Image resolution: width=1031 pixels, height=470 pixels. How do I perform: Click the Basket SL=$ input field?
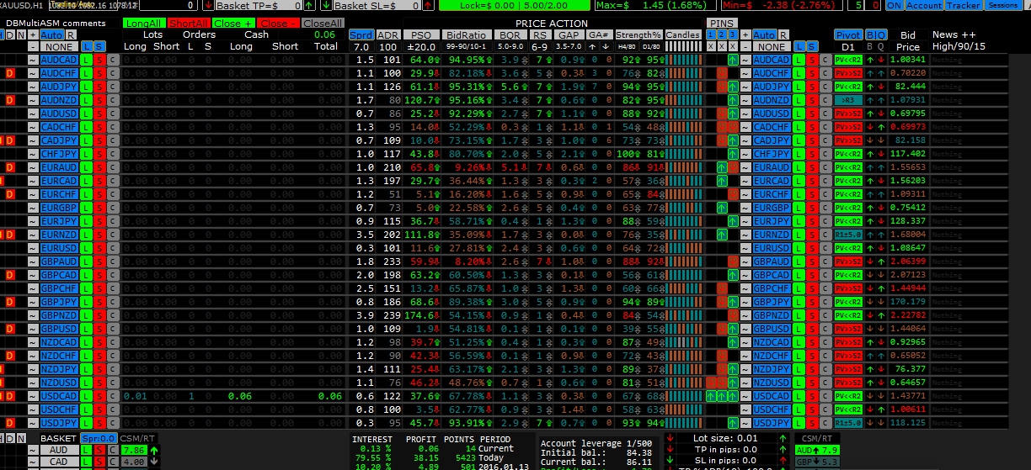(377, 5)
